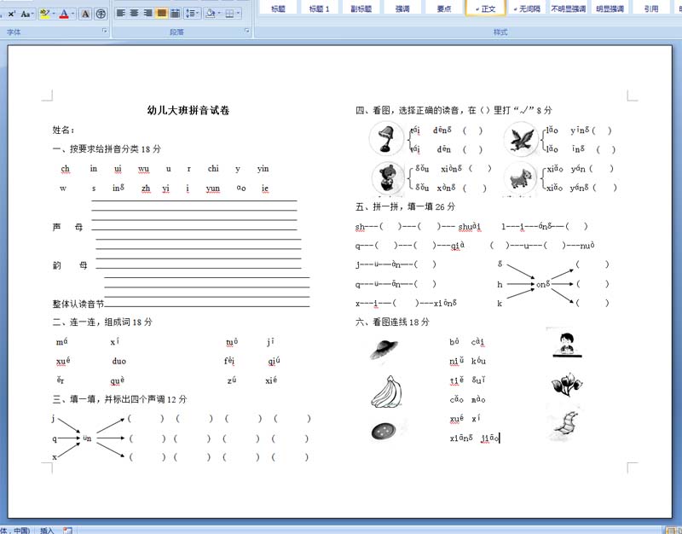Open borders dropdown arrow
This screenshot has width=682, height=534.
point(239,14)
